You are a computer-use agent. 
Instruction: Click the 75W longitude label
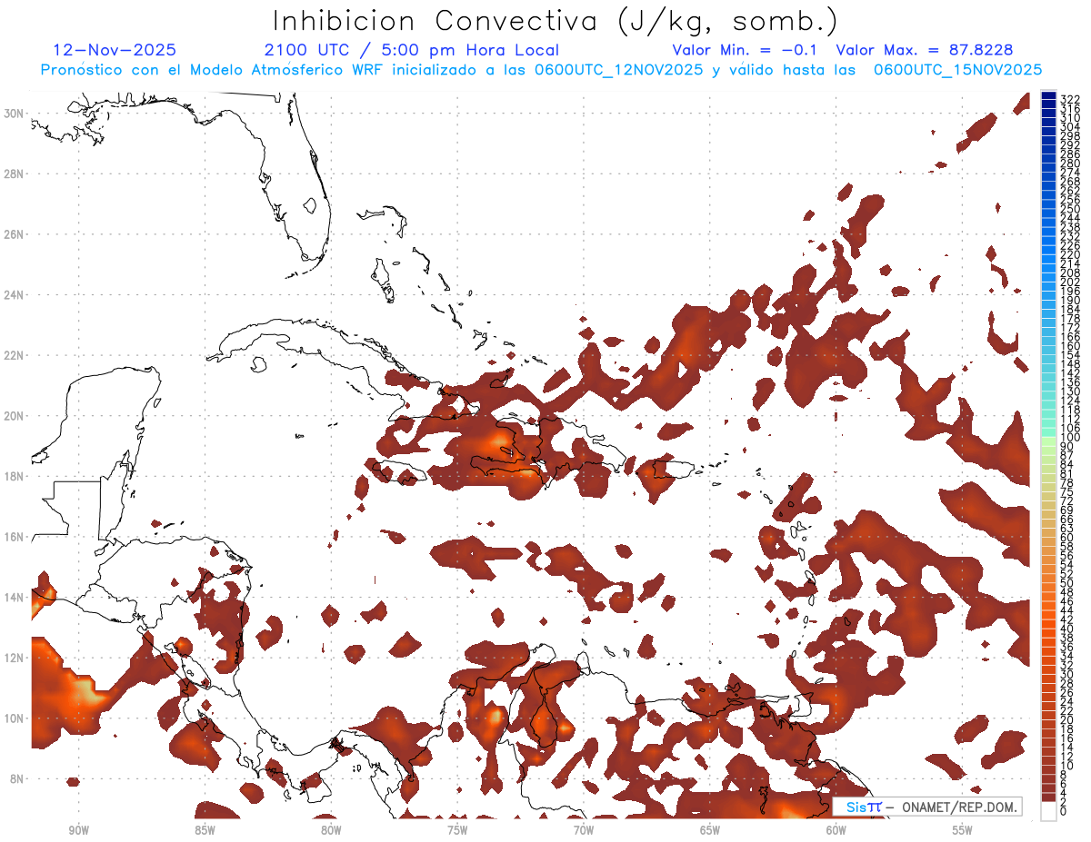pyautogui.click(x=457, y=830)
